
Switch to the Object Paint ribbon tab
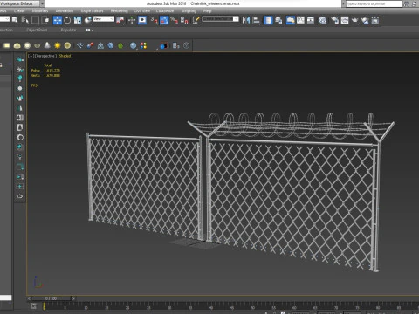tap(37, 30)
